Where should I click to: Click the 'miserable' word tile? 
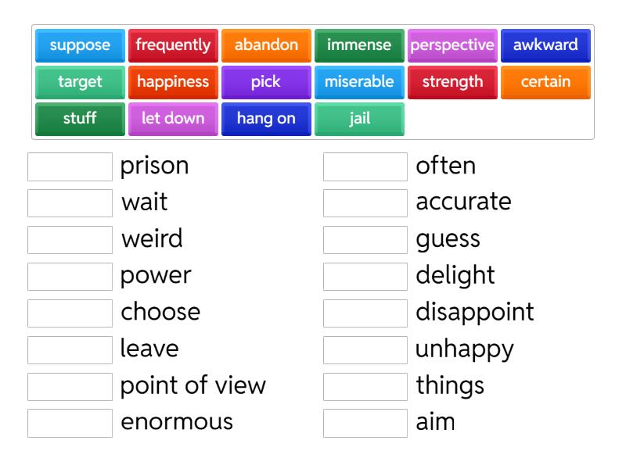[359, 82]
